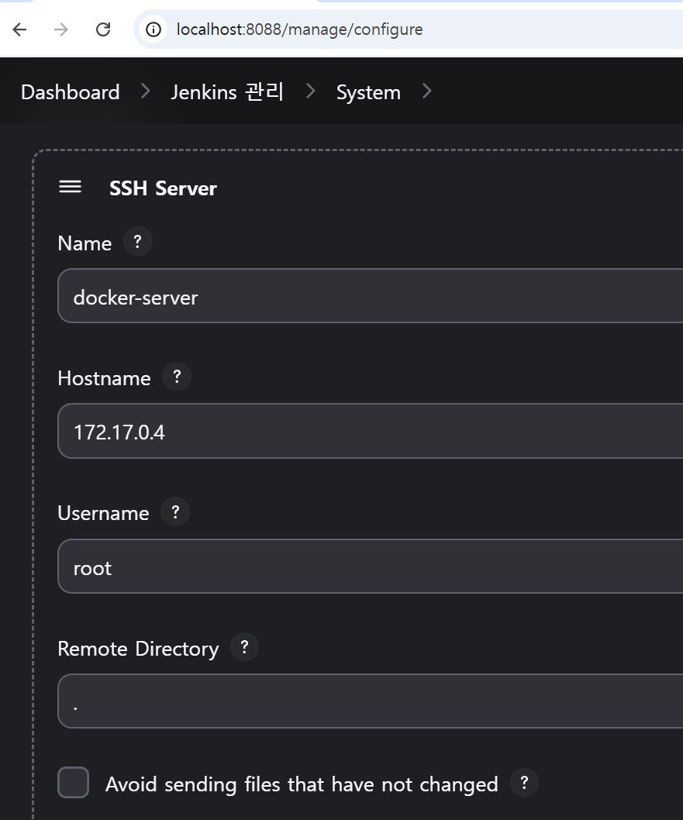The height and width of the screenshot is (820, 683).
Task: Show help for Avoid sending files option
Action: (524, 783)
